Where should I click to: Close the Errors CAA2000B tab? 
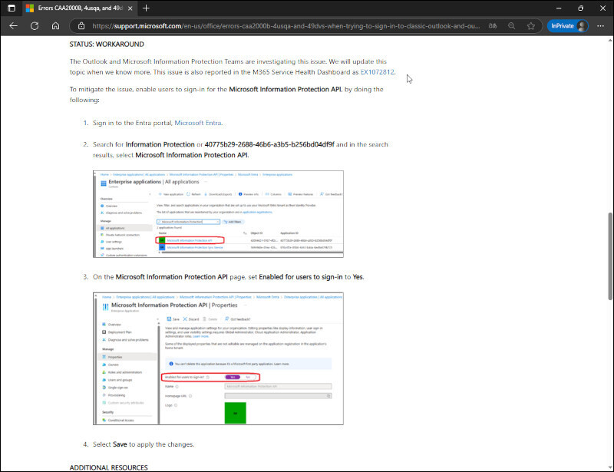[x=130, y=8]
